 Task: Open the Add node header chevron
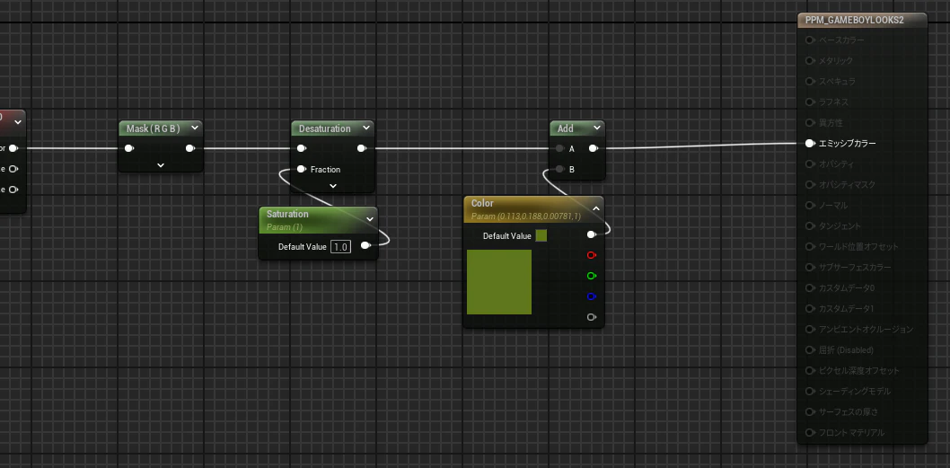(x=597, y=128)
